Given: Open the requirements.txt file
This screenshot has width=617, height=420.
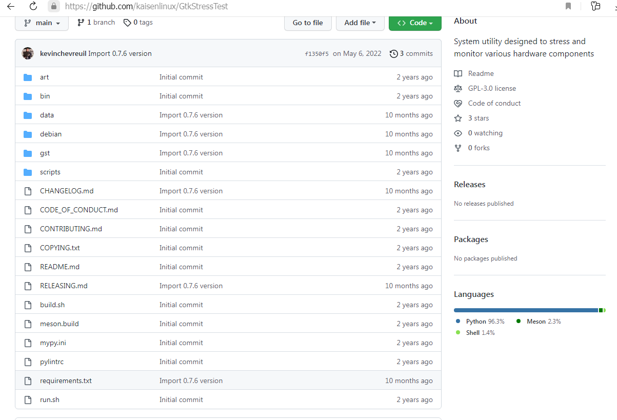Looking at the screenshot, I should [x=66, y=381].
